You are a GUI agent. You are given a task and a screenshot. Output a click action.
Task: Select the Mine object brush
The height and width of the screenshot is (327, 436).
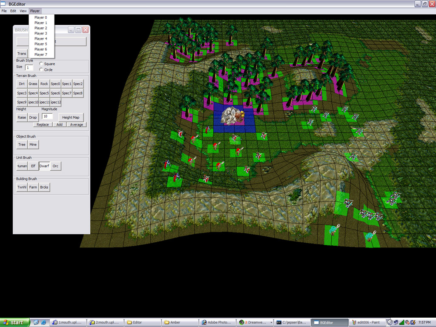click(33, 145)
